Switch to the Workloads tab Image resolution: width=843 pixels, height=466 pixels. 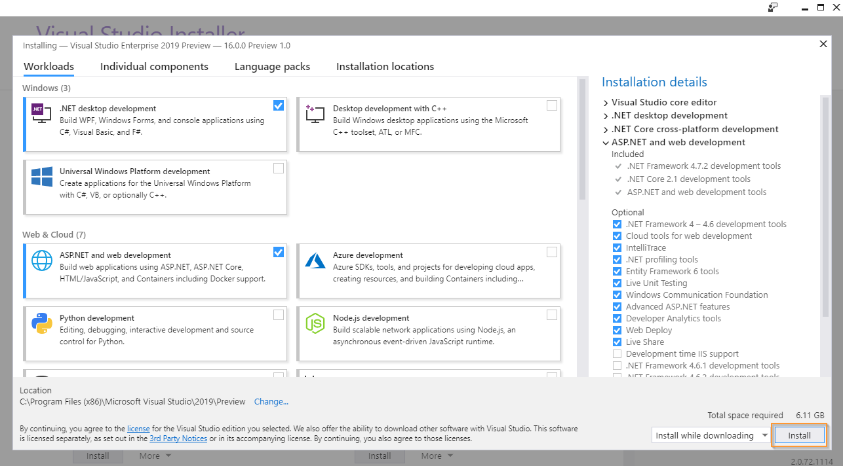click(49, 67)
